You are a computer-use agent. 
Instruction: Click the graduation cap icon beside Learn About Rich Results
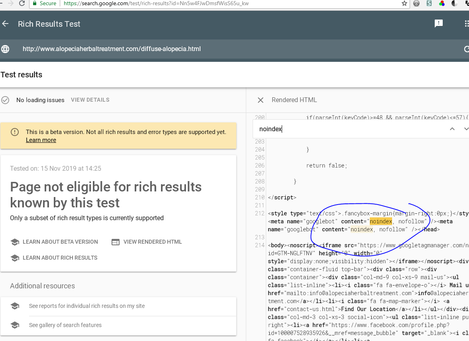[x=15, y=258]
